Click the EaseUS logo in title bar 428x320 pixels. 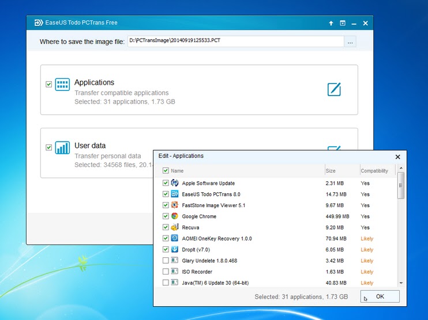coord(39,22)
